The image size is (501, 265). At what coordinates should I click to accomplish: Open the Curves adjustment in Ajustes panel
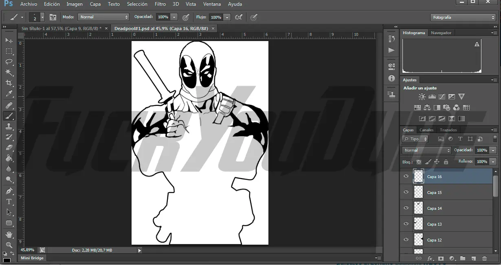(442, 96)
